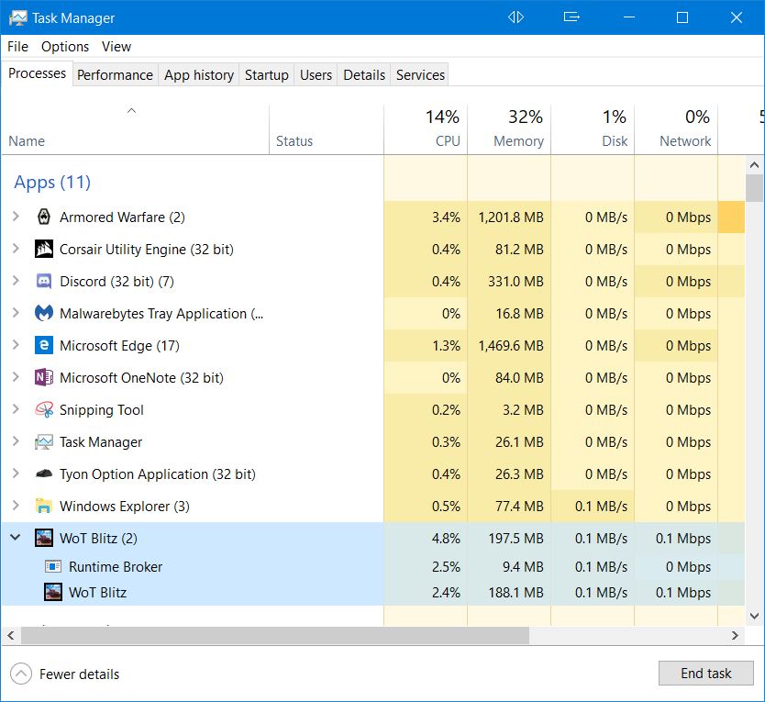
Task: Switch to the Startup tab
Action: [266, 74]
